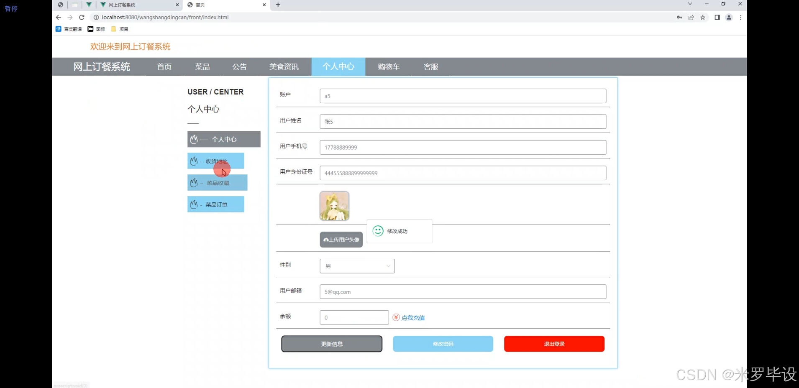Screen dimensions: 799x388
Task: Open 菜品订单 in the sidebar
Action: [216, 204]
